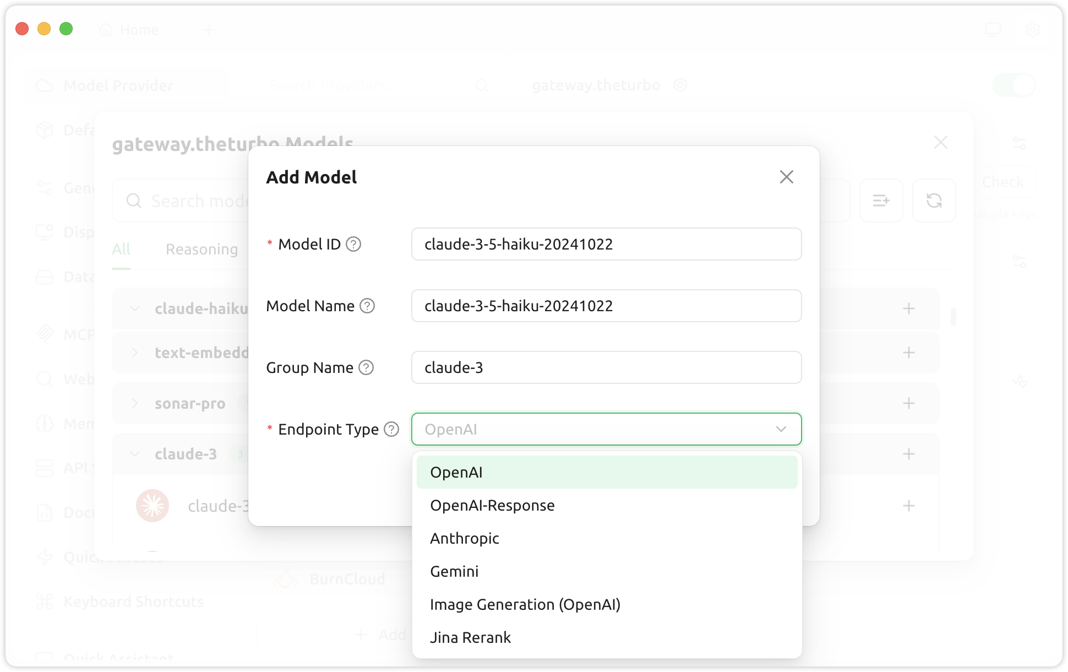Click the Endpoint Type help question icon
The width and height of the screenshot is (1068, 672).
[x=391, y=429]
